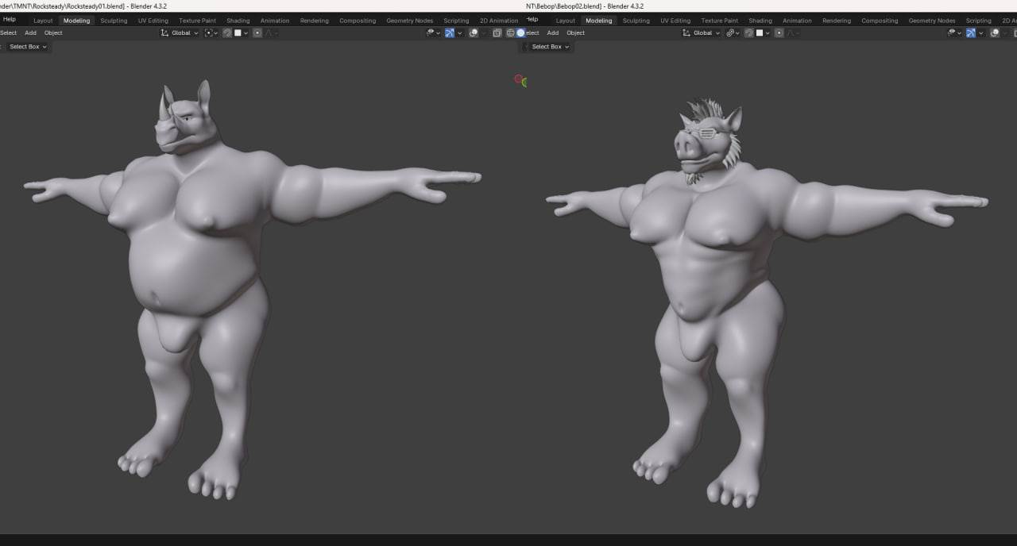Toggle X-ray mode in Rocksteady window
The height and width of the screenshot is (546, 1017).
tap(497, 33)
